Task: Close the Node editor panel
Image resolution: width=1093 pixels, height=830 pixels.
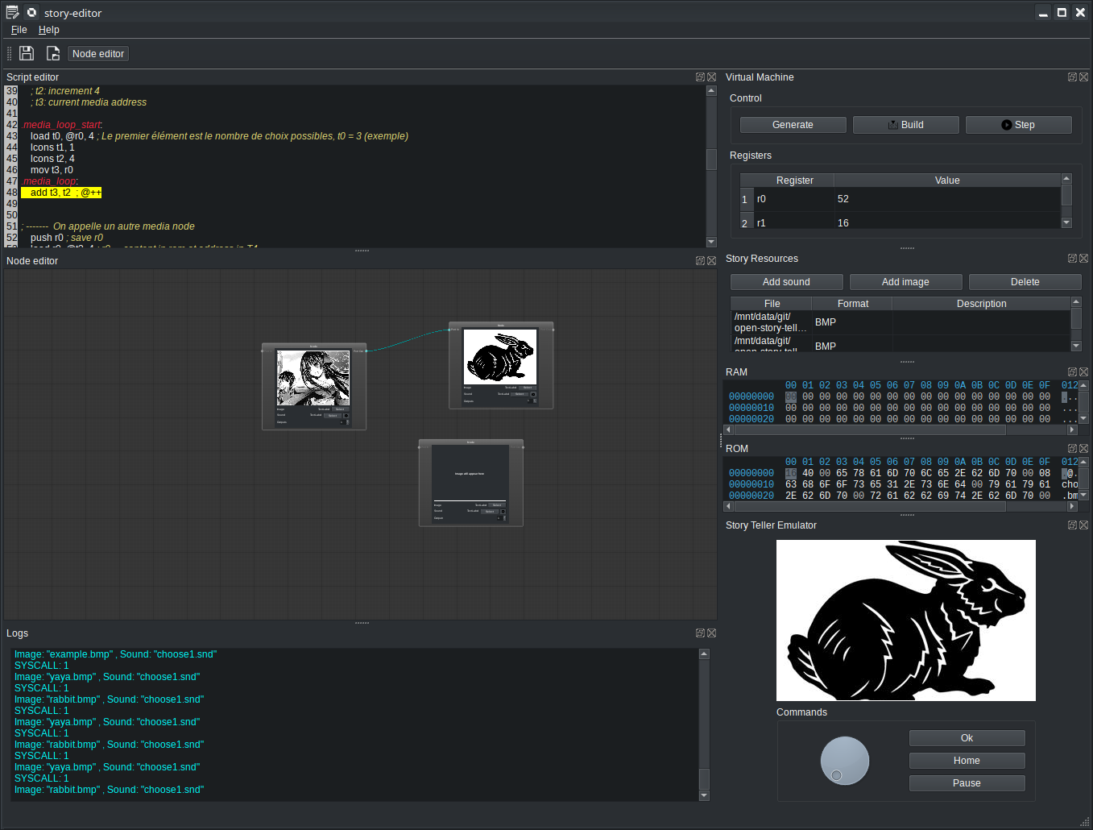Action: coord(711,261)
